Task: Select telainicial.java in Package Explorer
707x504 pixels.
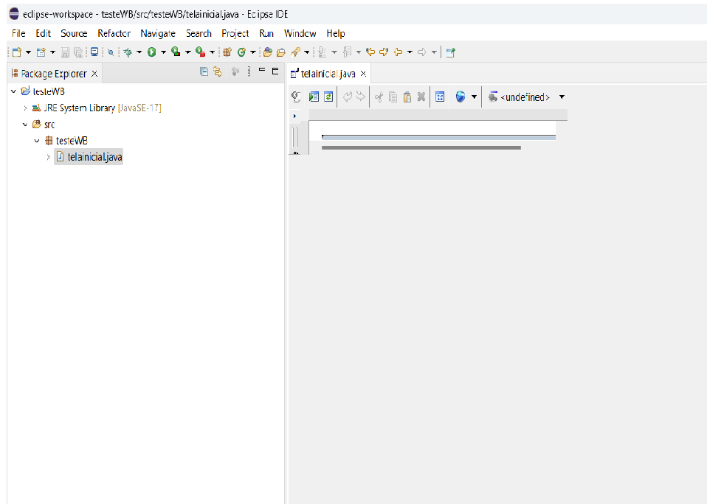Action: 89,157
